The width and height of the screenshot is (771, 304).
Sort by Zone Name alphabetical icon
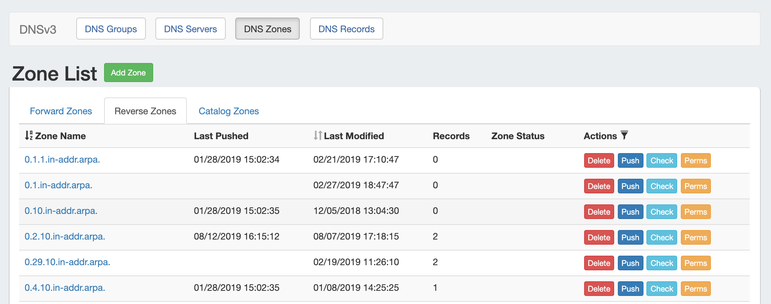tap(29, 136)
